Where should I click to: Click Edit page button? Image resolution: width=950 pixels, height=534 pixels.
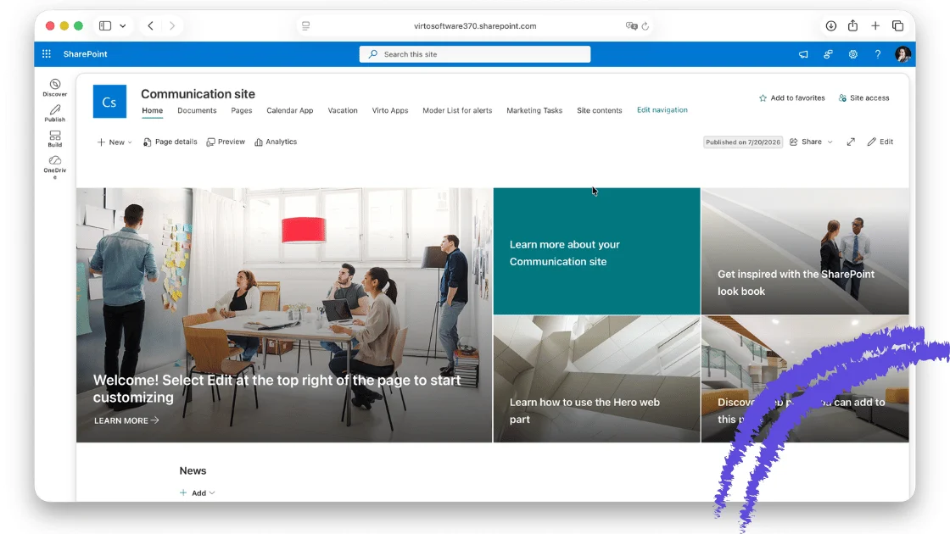point(880,142)
